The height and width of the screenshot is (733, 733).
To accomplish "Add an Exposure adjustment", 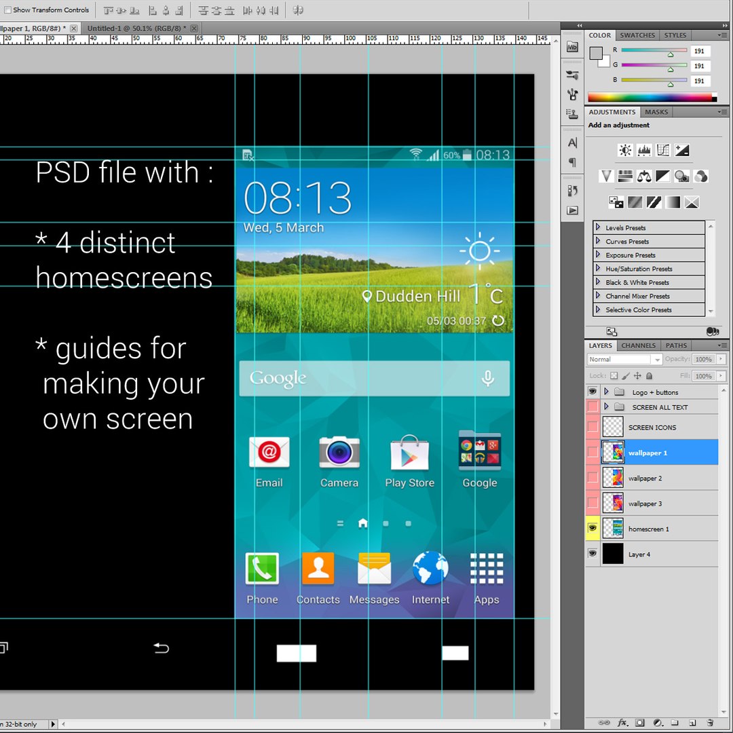I will tap(682, 150).
